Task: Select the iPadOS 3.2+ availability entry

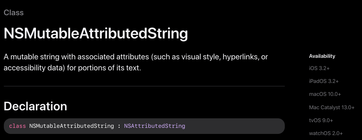Action: pos(324,81)
